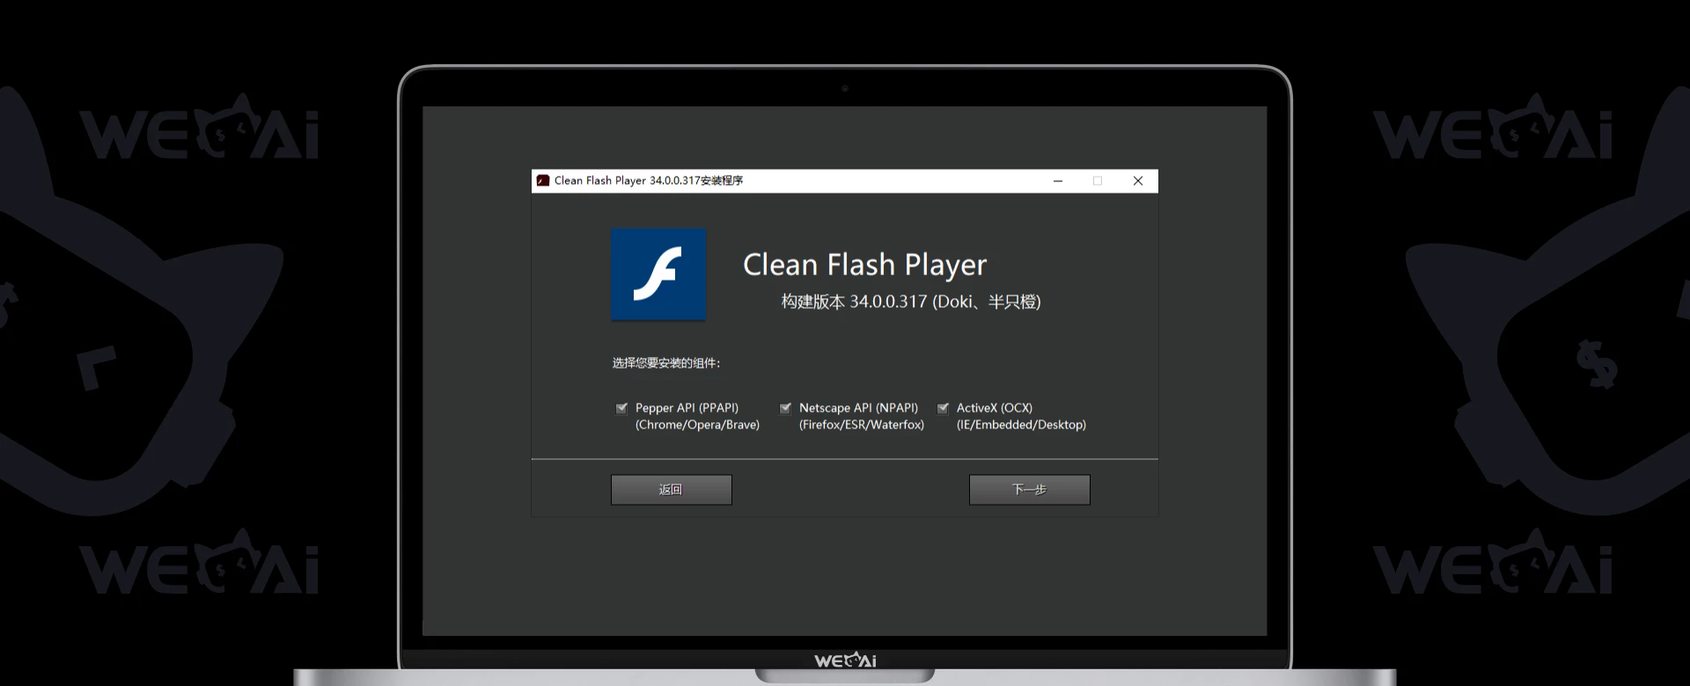Click the 构建版本 34.0.0.317 version text

(x=911, y=302)
